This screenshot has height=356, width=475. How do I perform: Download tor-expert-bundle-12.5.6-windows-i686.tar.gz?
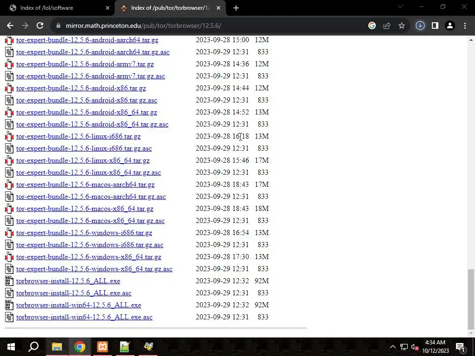pos(84,233)
